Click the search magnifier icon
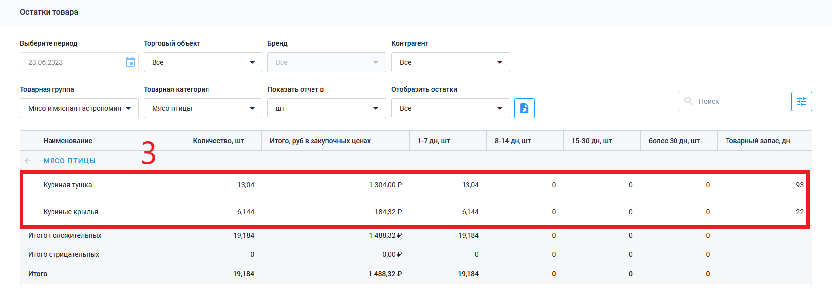Screen dimensions: 832x294 point(688,101)
